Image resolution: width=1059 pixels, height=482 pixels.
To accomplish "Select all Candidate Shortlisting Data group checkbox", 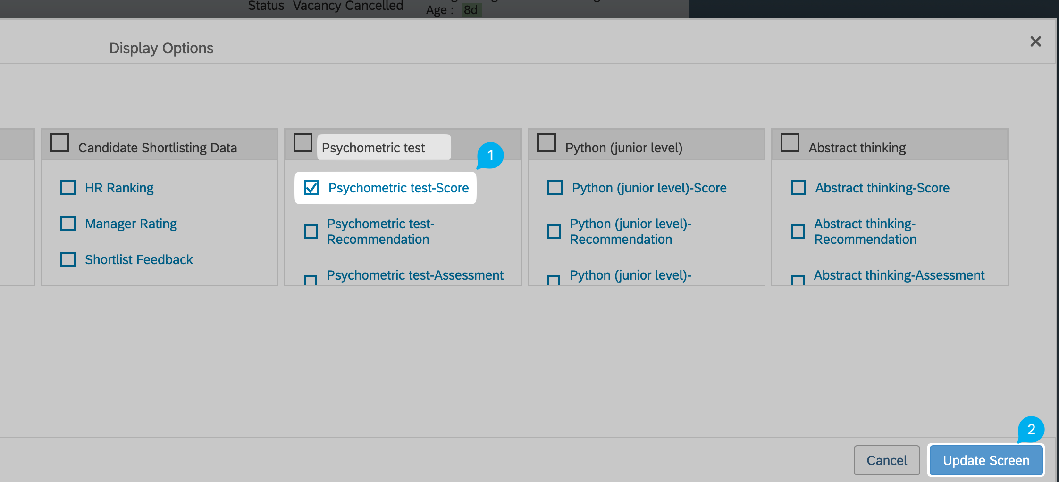I will click(x=59, y=143).
